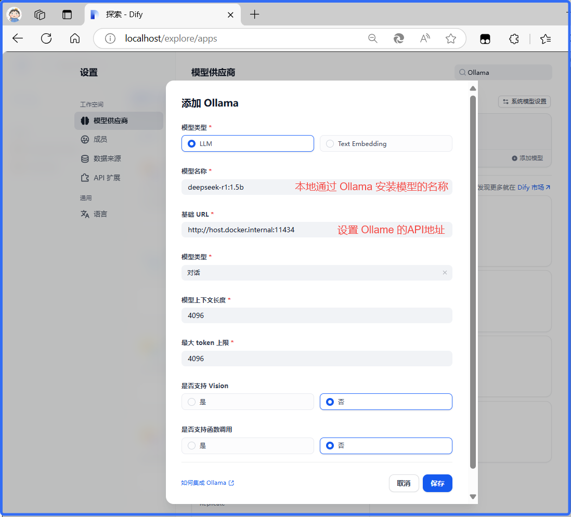
Task: Reload the page with refresh icon
Action: click(46, 38)
